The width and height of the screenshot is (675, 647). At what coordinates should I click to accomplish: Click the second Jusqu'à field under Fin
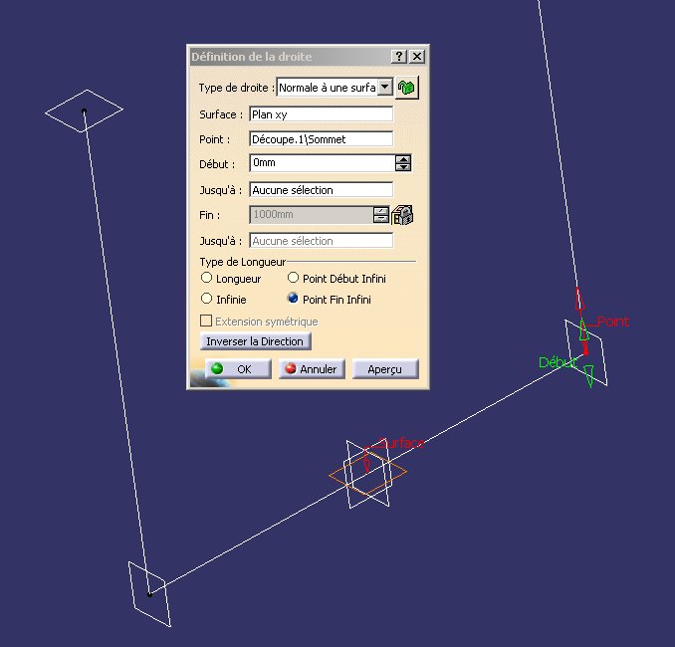[322, 241]
